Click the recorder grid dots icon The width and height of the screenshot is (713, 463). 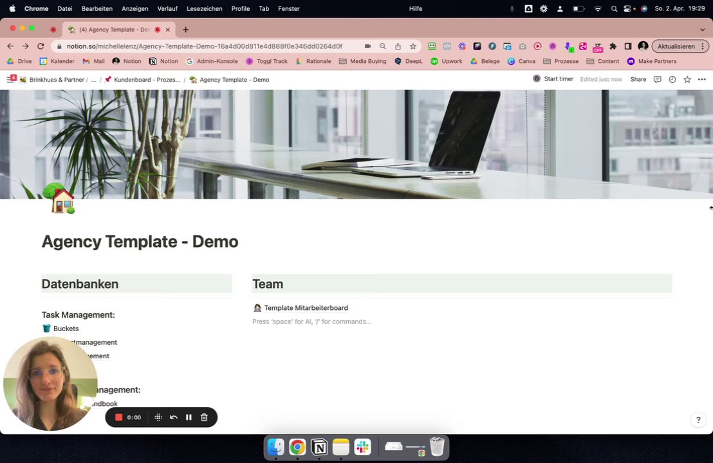point(158,417)
